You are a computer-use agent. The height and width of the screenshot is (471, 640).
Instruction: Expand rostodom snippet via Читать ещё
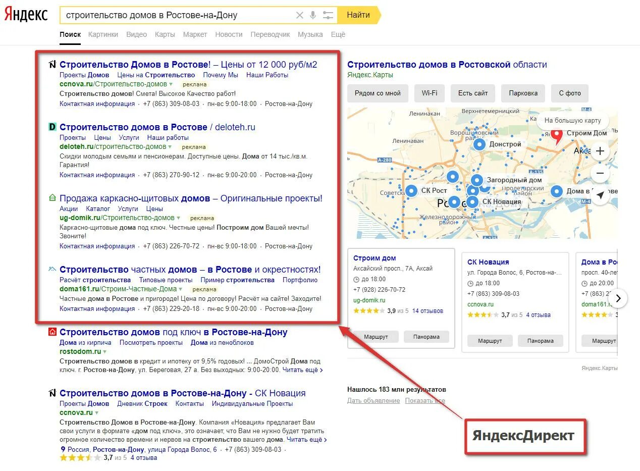[303, 370]
